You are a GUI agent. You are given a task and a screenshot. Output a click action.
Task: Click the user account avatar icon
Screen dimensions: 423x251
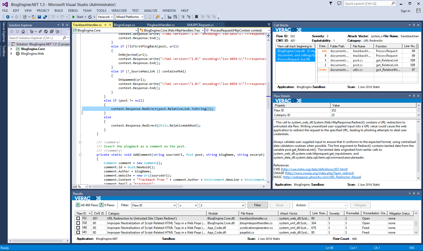click(x=418, y=11)
